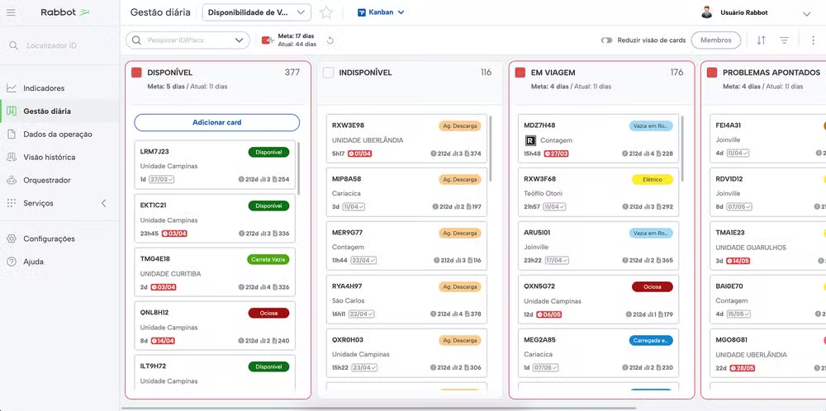Expand the Kanban view selector

[x=381, y=12]
